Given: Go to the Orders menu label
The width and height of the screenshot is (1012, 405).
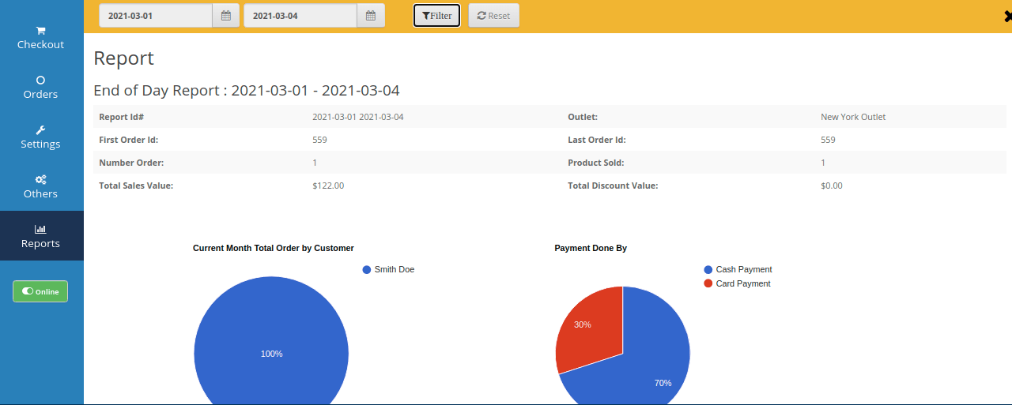Looking at the screenshot, I should point(41,95).
